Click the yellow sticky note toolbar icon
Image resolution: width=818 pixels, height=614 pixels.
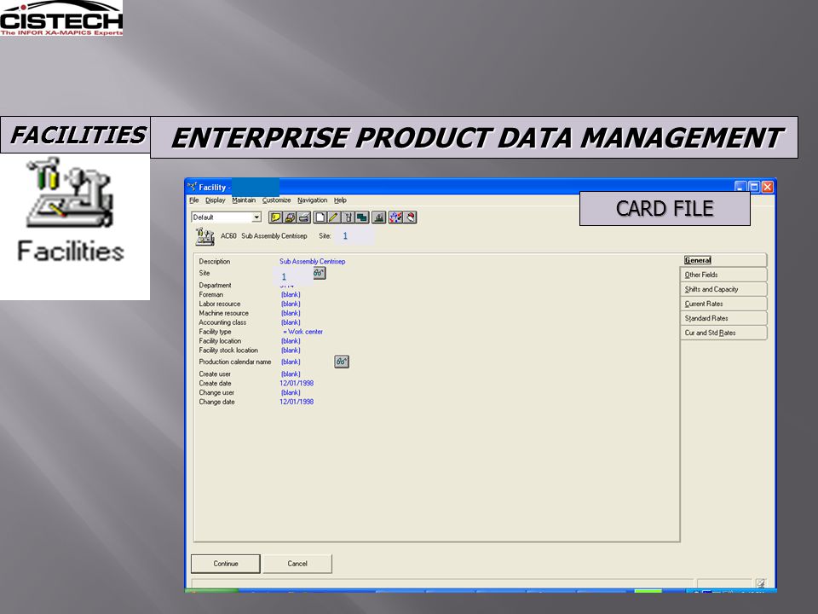point(275,217)
